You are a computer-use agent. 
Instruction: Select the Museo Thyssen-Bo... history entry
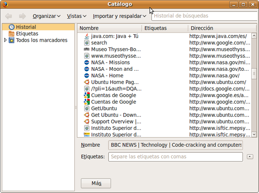(x=116, y=49)
